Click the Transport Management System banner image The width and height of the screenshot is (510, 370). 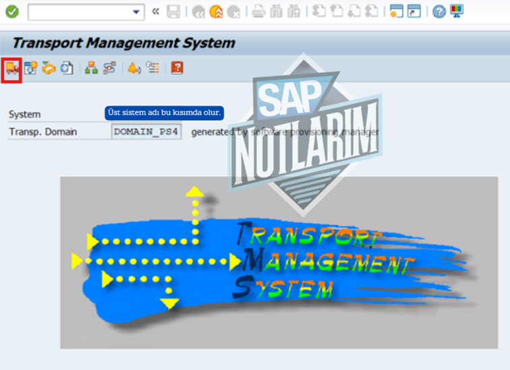[x=279, y=262]
